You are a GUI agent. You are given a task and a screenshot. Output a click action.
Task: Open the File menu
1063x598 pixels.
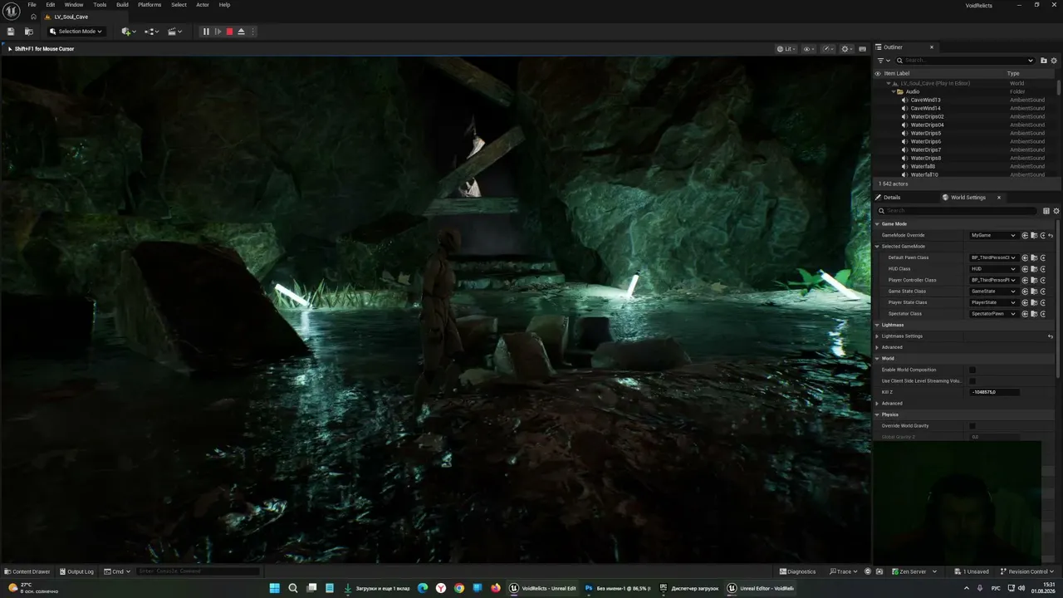32,5
